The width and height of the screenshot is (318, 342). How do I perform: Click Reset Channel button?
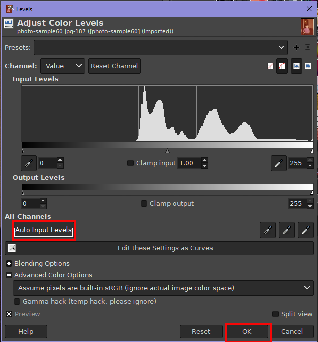point(115,66)
